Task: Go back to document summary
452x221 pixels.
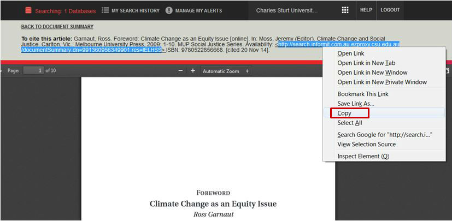Action: [x=57, y=27]
